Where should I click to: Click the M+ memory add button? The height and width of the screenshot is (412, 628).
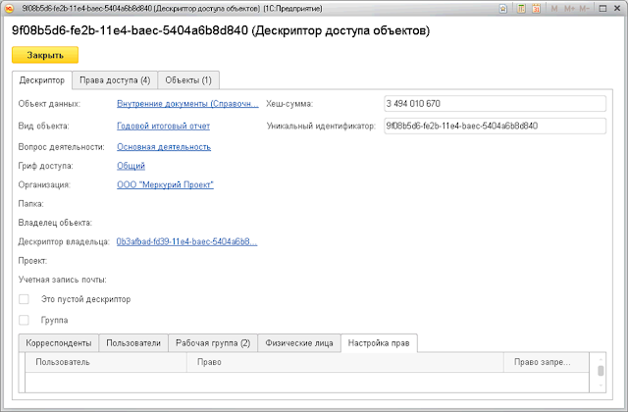[569, 9]
